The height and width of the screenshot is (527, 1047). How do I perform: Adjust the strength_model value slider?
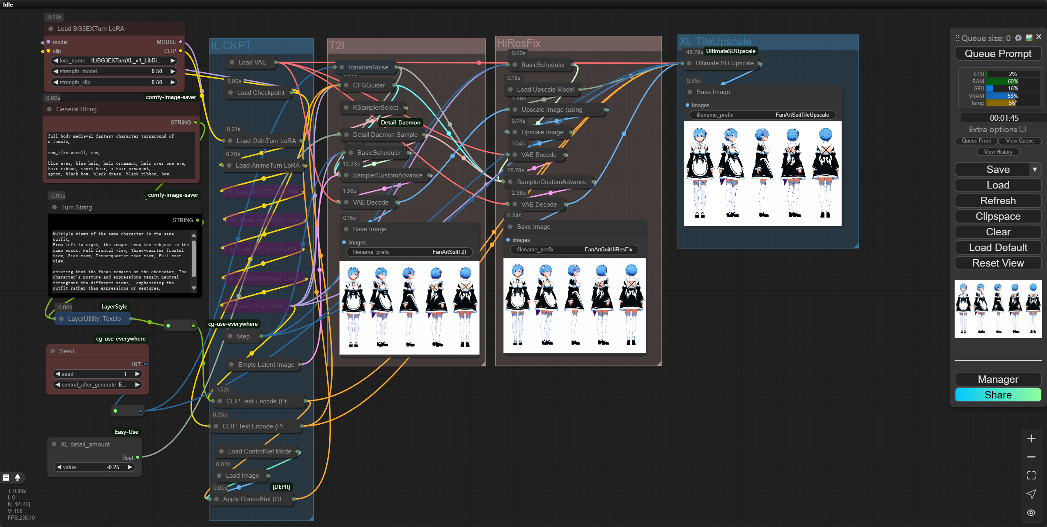coord(114,71)
